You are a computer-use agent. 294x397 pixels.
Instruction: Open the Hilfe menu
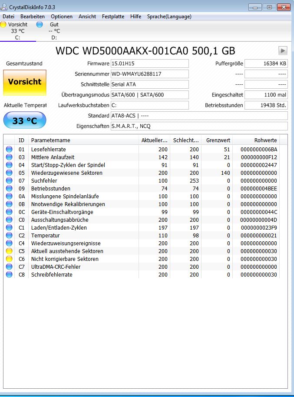135,17
